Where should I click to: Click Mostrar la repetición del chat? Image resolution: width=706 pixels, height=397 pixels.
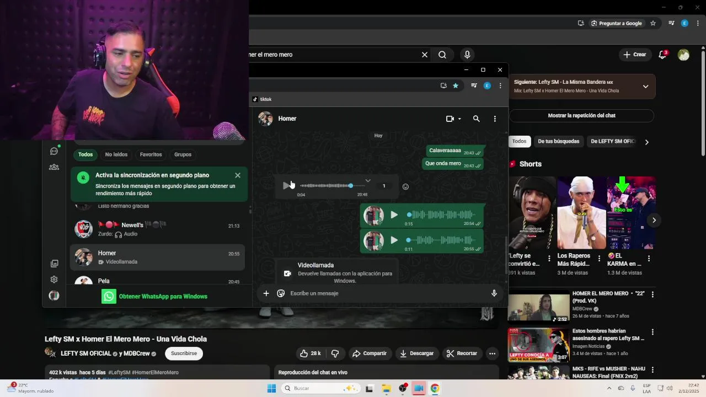(x=581, y=116)
